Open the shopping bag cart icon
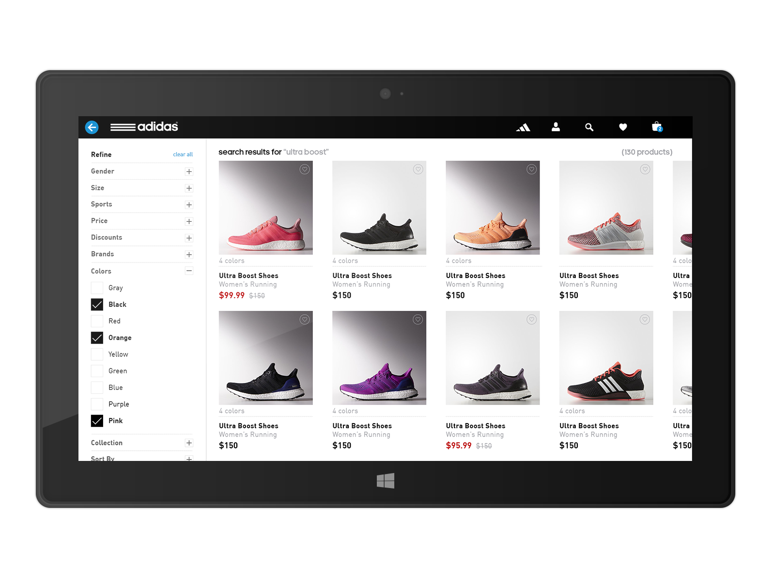The width and height of the screenshot is (775, 581). pyautogui.click(x=657, y=127)
